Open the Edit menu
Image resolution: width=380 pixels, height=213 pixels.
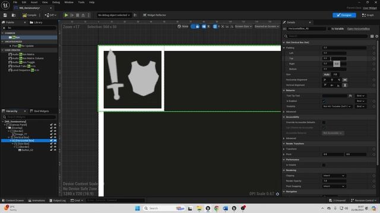tap(24, 2)
